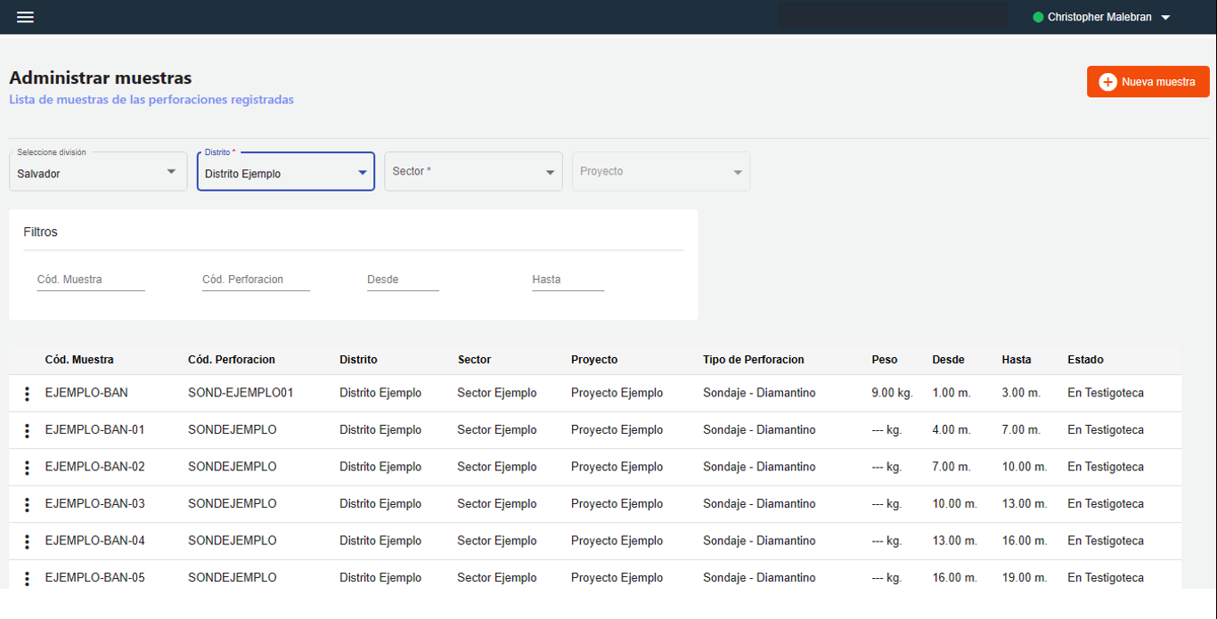Click the plus icon on Nueva muestra
The image size is (1217, 619).
pos(1107,82)
